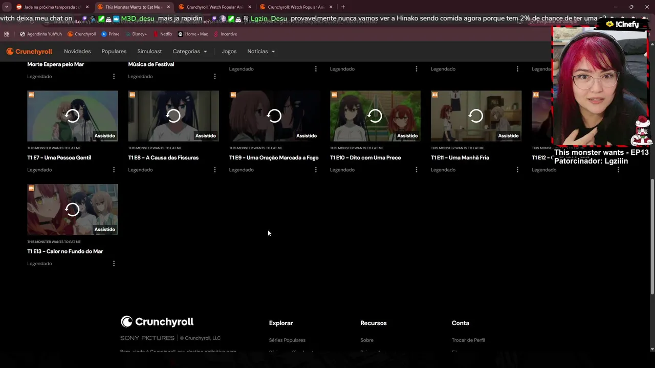Replay episode E7 via its circular arrow

coord(73,116)
